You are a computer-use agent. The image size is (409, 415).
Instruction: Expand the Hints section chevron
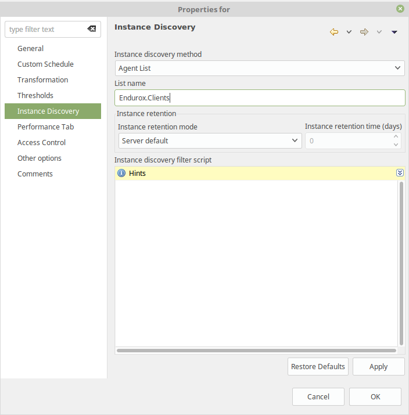pyautogui.click(x=400, y=173)
